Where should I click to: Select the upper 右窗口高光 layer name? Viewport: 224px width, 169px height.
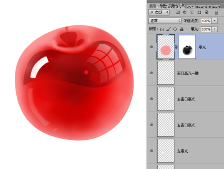[186, 99]
